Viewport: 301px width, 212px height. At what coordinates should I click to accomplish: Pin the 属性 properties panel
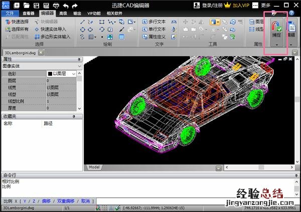point(79,60)
